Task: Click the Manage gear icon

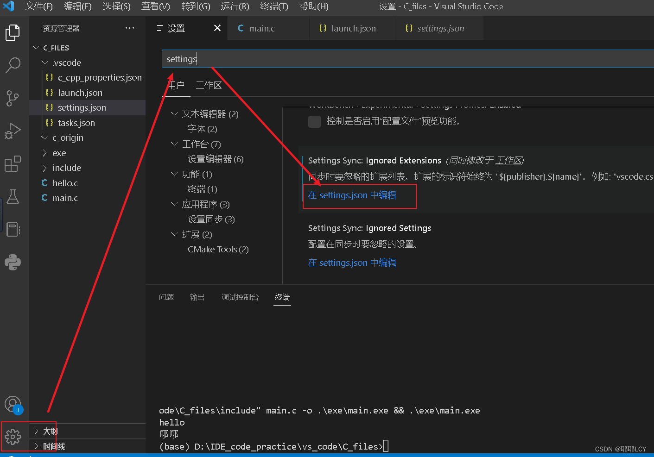Action: point(13,437)
